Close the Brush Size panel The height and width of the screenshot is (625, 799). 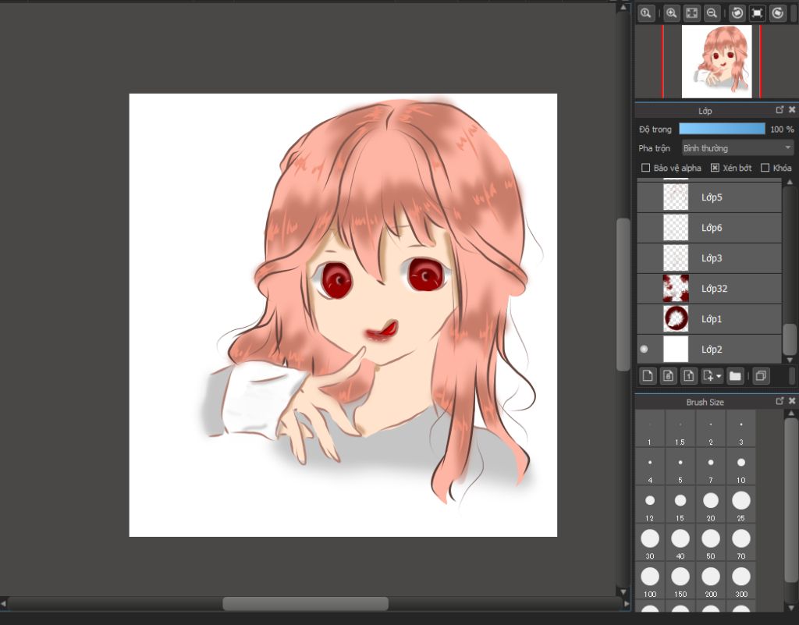(x=791, y=401)
